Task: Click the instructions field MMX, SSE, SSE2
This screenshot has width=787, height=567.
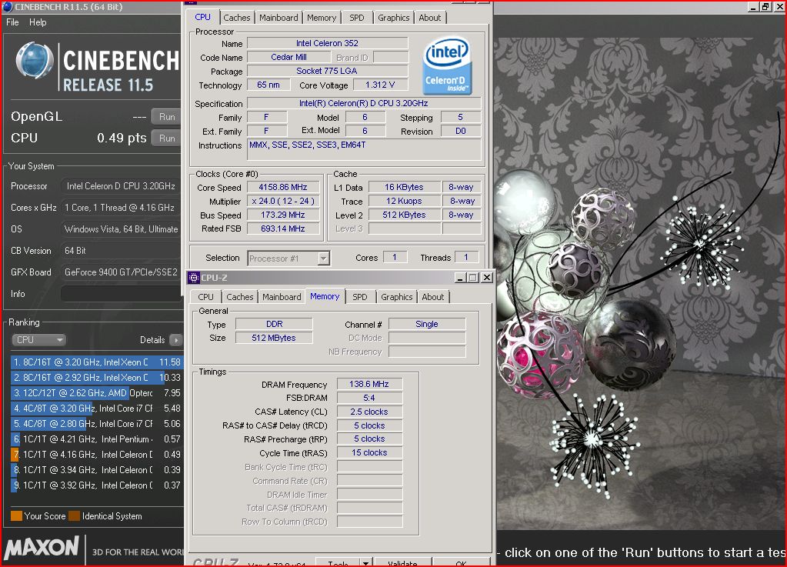Action: pyautogui.click(x=365, y=149)
